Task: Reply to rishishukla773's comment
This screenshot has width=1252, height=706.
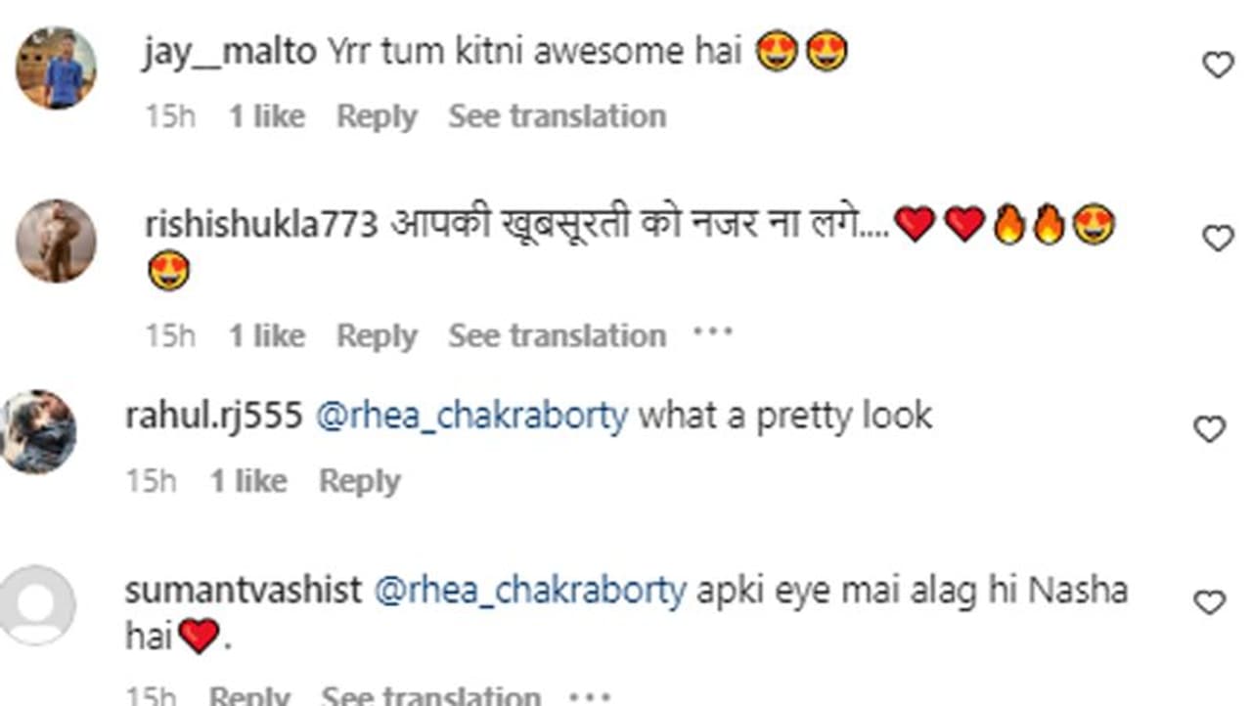Action: click(377, 335)
